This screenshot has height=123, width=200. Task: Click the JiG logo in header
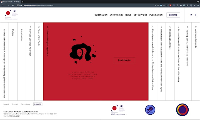pos(11,14)
